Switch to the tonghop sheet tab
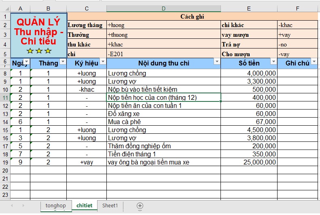Screen dimensions: 320x215 coord(55,206)
